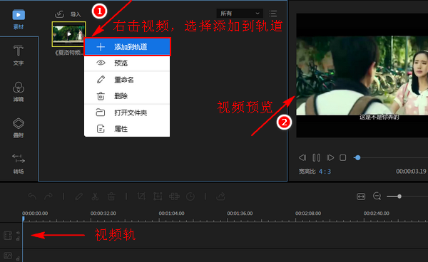
Task: Open the 文字 text panel
Action: [x=19, y=56]
